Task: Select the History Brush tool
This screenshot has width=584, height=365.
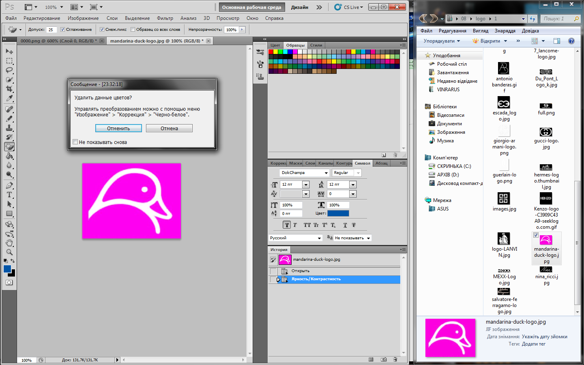Action: pyautogui.click(x=9, y=137)
